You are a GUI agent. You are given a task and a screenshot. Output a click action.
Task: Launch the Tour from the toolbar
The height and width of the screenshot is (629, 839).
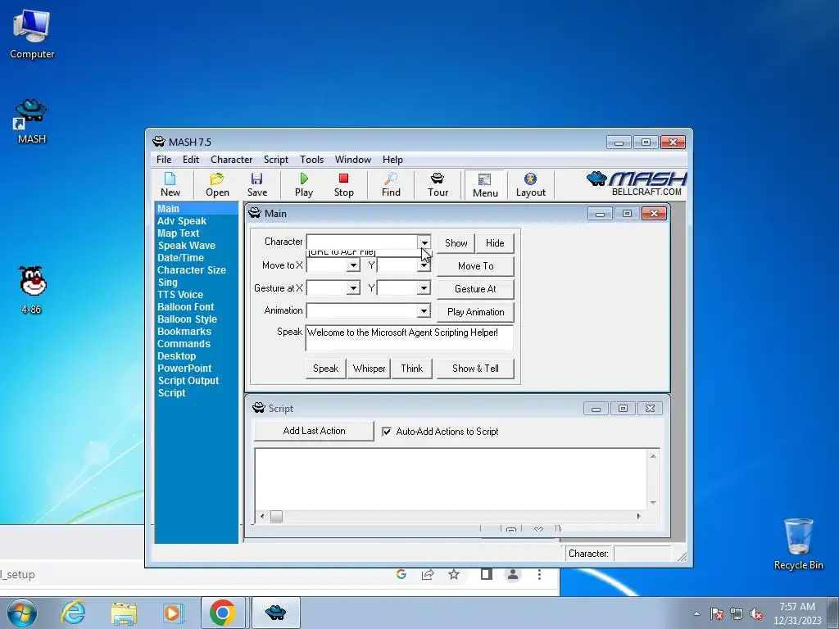438,184
